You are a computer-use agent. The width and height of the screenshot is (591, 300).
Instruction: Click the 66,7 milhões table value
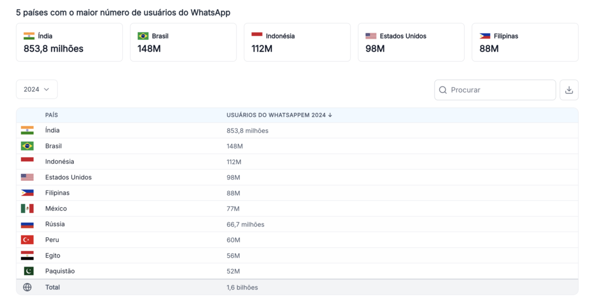[245, 225]
